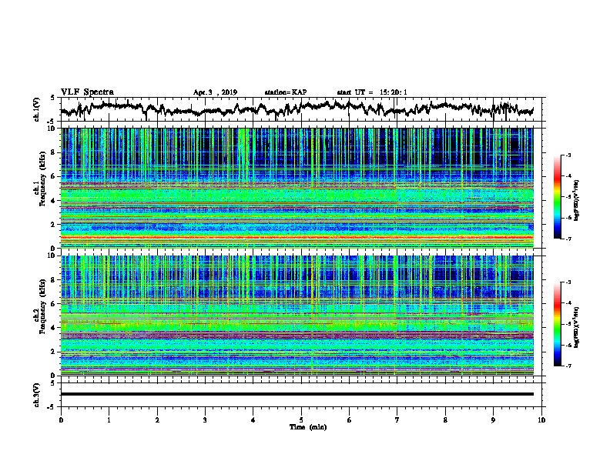Click the ch.1 spectrogram color scale bar

(x=557, y=197)
